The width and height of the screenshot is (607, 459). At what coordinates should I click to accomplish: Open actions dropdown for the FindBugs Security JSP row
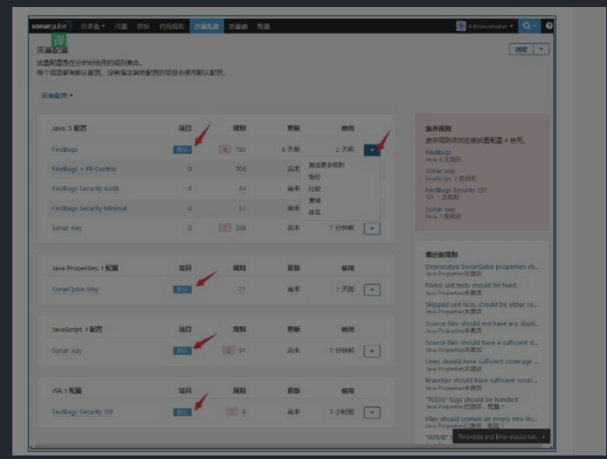point(372,412)
